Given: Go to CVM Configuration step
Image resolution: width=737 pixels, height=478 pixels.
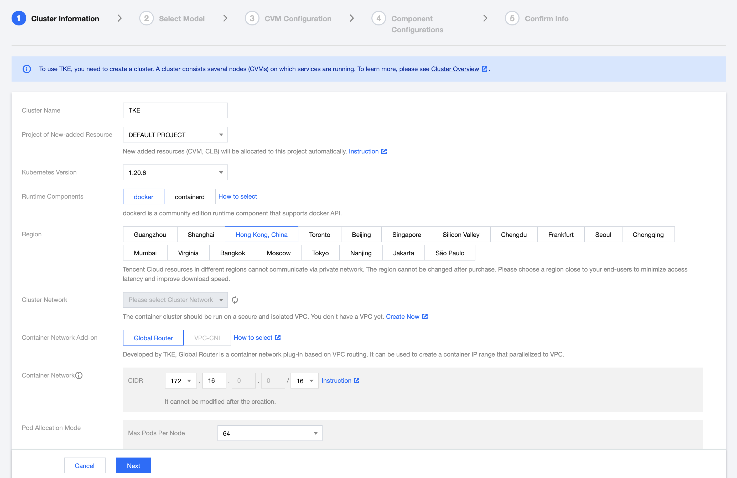Looking at the screenshot, I should pyautogui.click(x=298, y=19).
